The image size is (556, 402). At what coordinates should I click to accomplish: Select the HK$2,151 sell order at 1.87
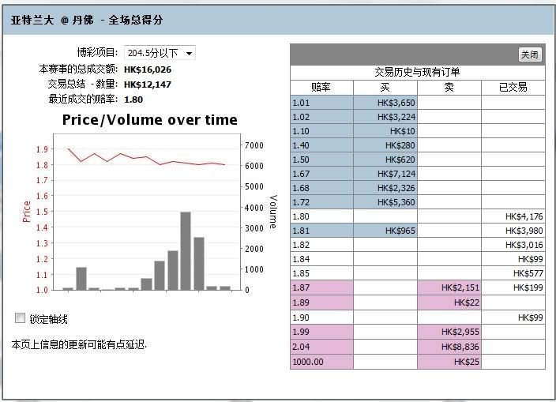[x=449, y=288]
